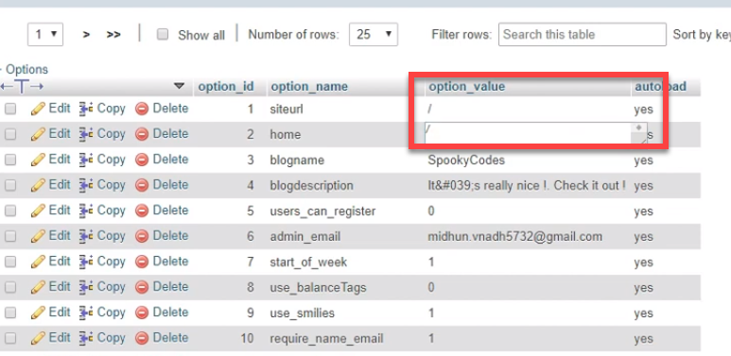Tick the checkbox for home row
The image size is (731, 356).
10,134
